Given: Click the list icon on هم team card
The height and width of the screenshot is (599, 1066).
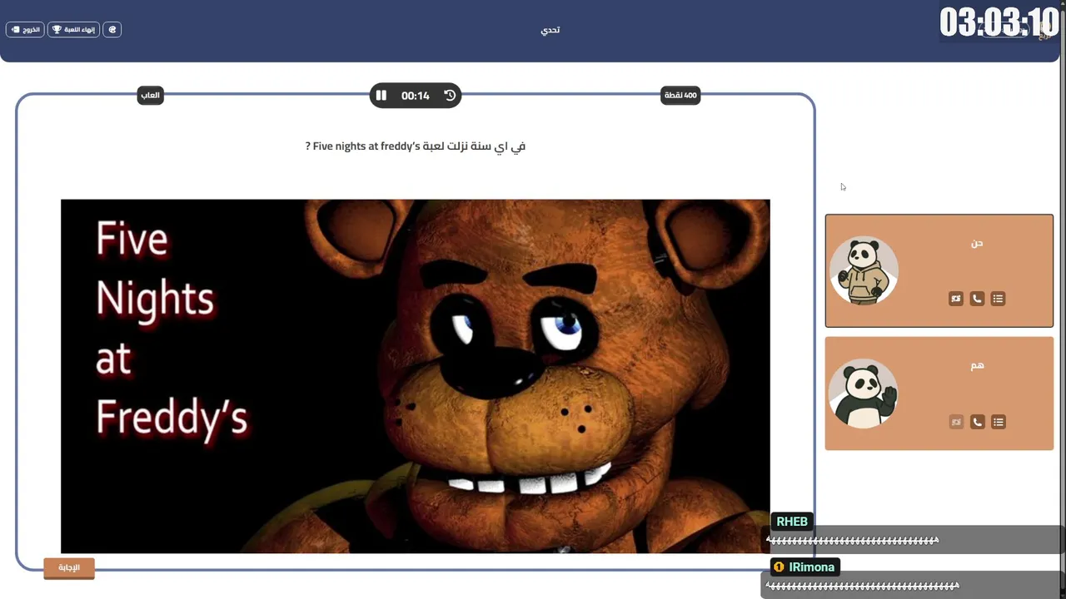Looking at the screenshot, I should 998,422.
